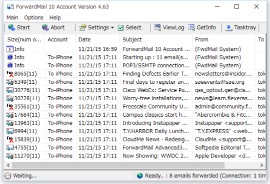Sort by Size column header

pos(24,39)
